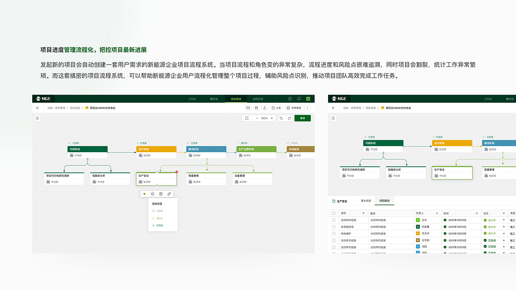Click the 权限管理 button
Screen dimensions: 516x290
pyautogui.click(x=294, y=108)
